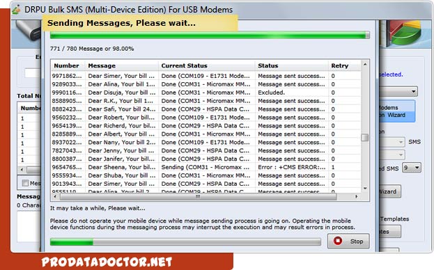Select row 'Dear Alina, Your bill 1...'

tap(206, 84)
